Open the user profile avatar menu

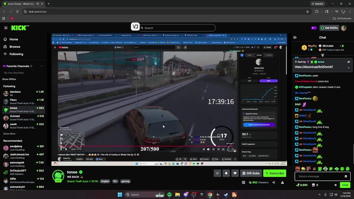tap(343, 28)
